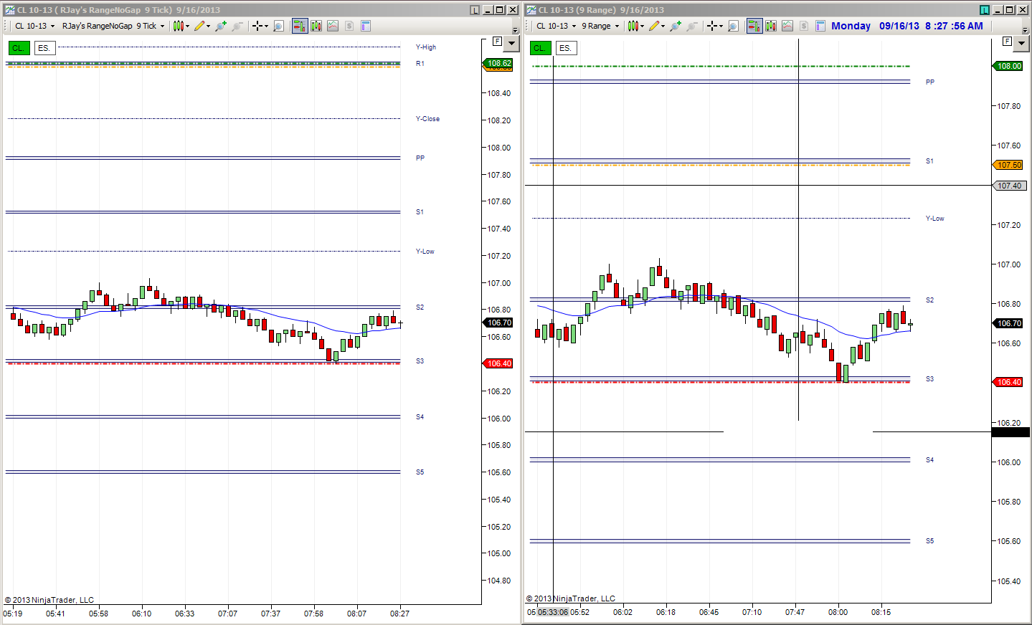This screenshot has width=1032, height=625.
Task: Toggle the teal L link button in right title bar
Action: tap(985, 10)
